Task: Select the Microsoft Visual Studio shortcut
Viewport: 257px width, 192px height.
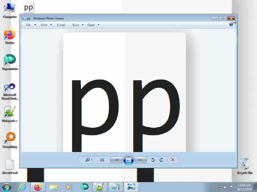Action: (x=10, y=91)
